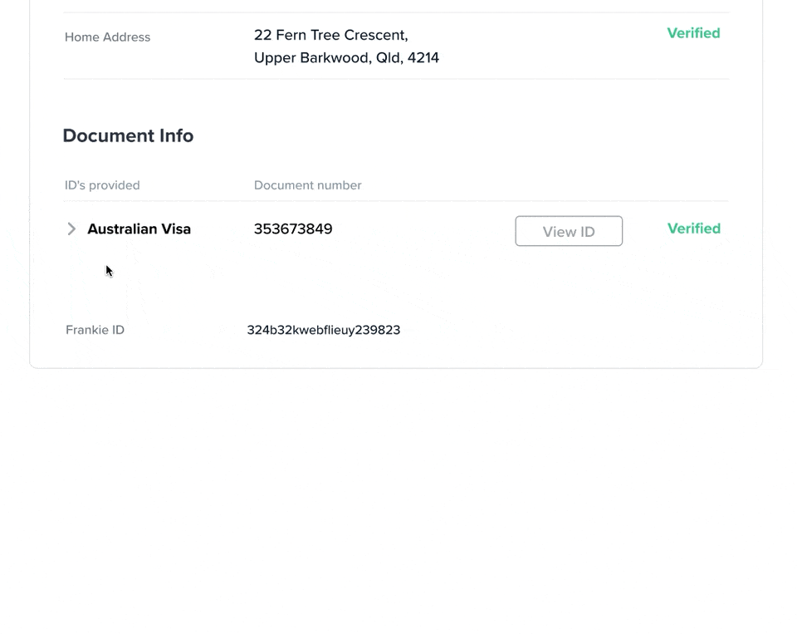Click the word Visa in the document row

176,229
